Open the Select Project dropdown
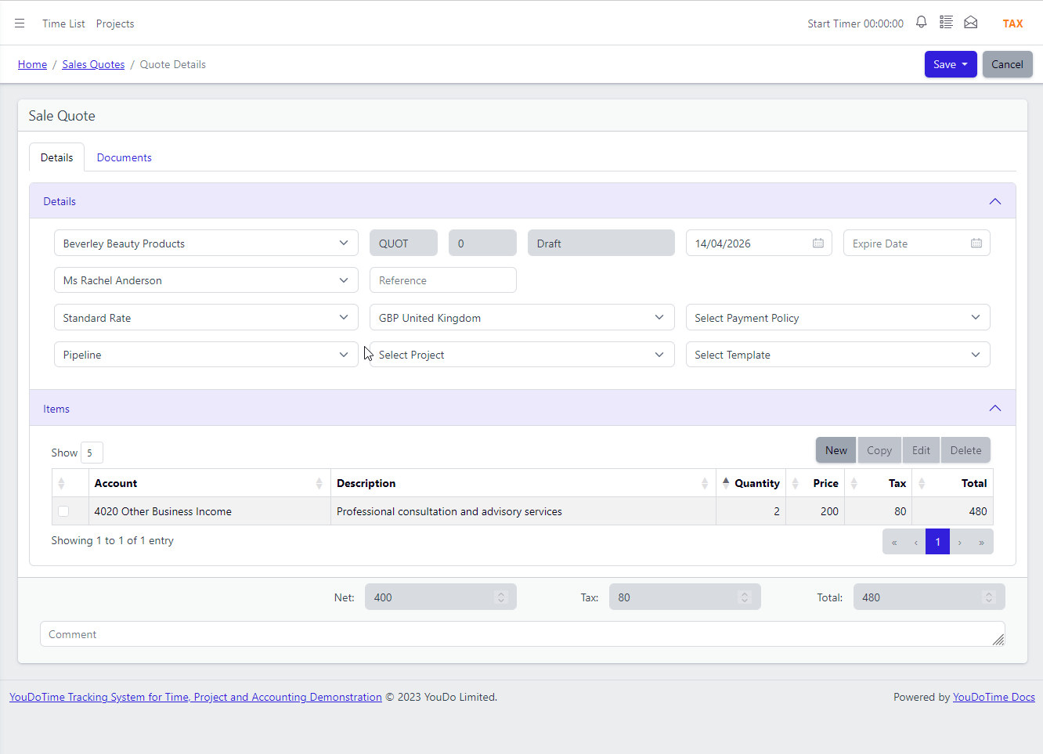 [521, 355]
